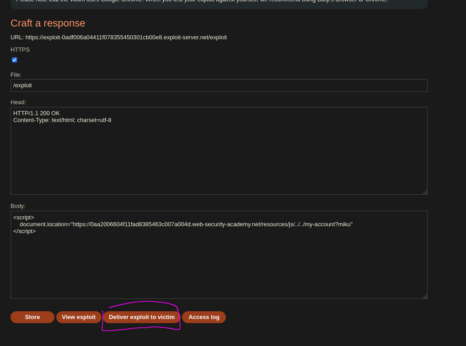Grab the Body textarea resize handle
The height and width of the screenshot is (346, 466).
click(x=425, y=296)
